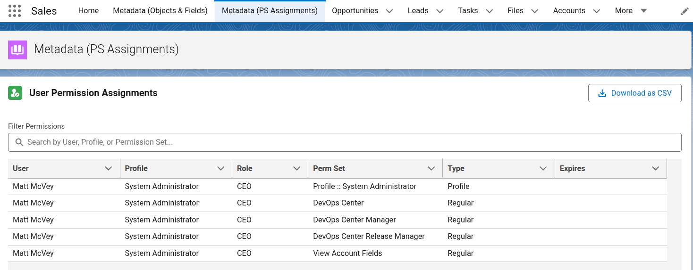Open the Leads tab dropdown menu
693x270 pixels.
(440, 11)
